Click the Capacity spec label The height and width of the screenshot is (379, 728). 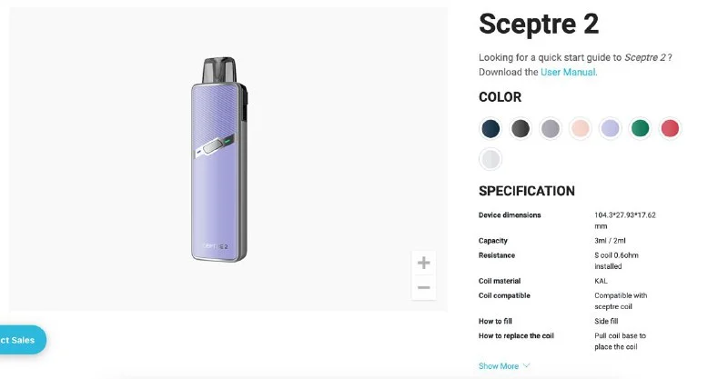coord(493,241)
